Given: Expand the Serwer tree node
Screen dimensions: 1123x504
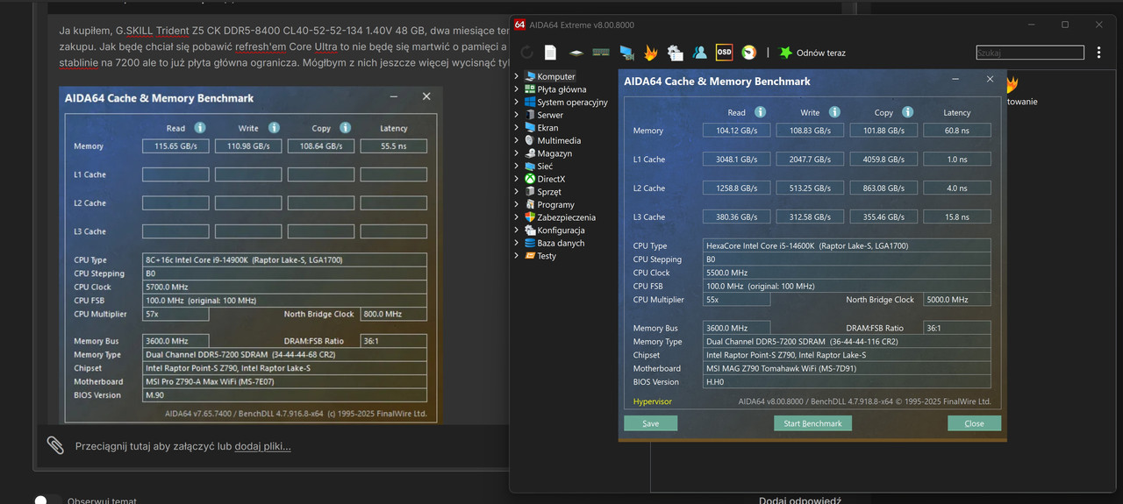Looking at the screenshot, I should click(x=517, y=115).
